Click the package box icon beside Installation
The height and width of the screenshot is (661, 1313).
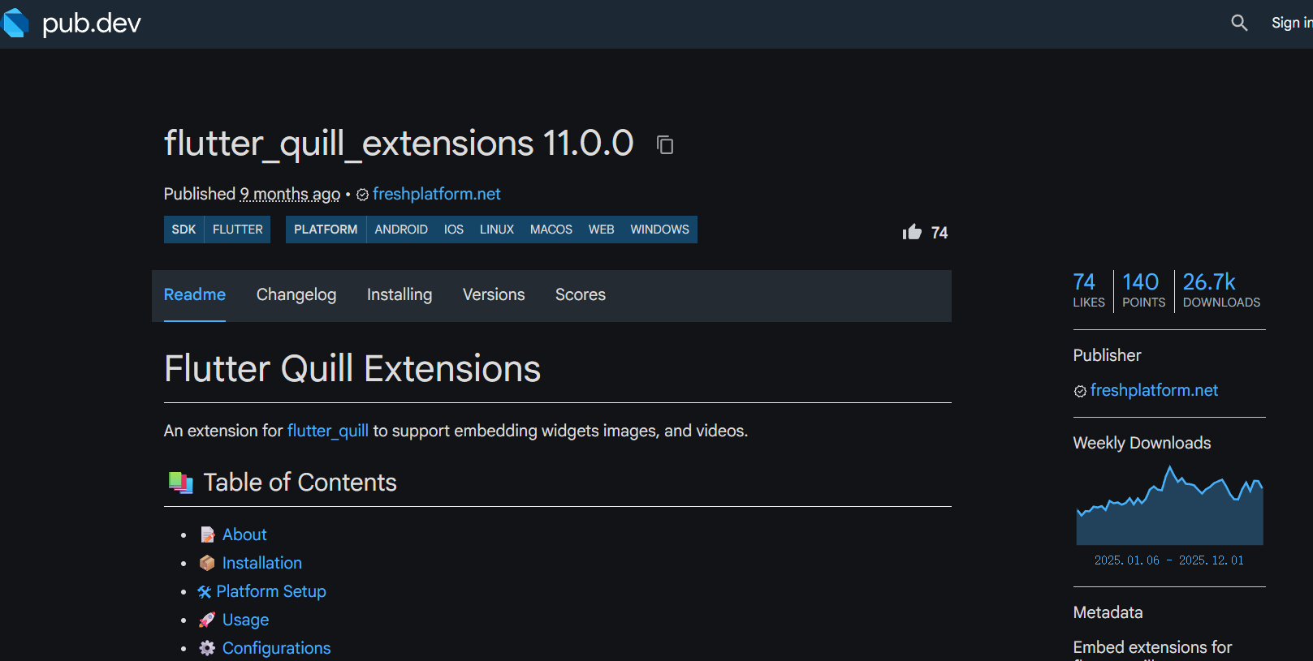pos(207,563)
